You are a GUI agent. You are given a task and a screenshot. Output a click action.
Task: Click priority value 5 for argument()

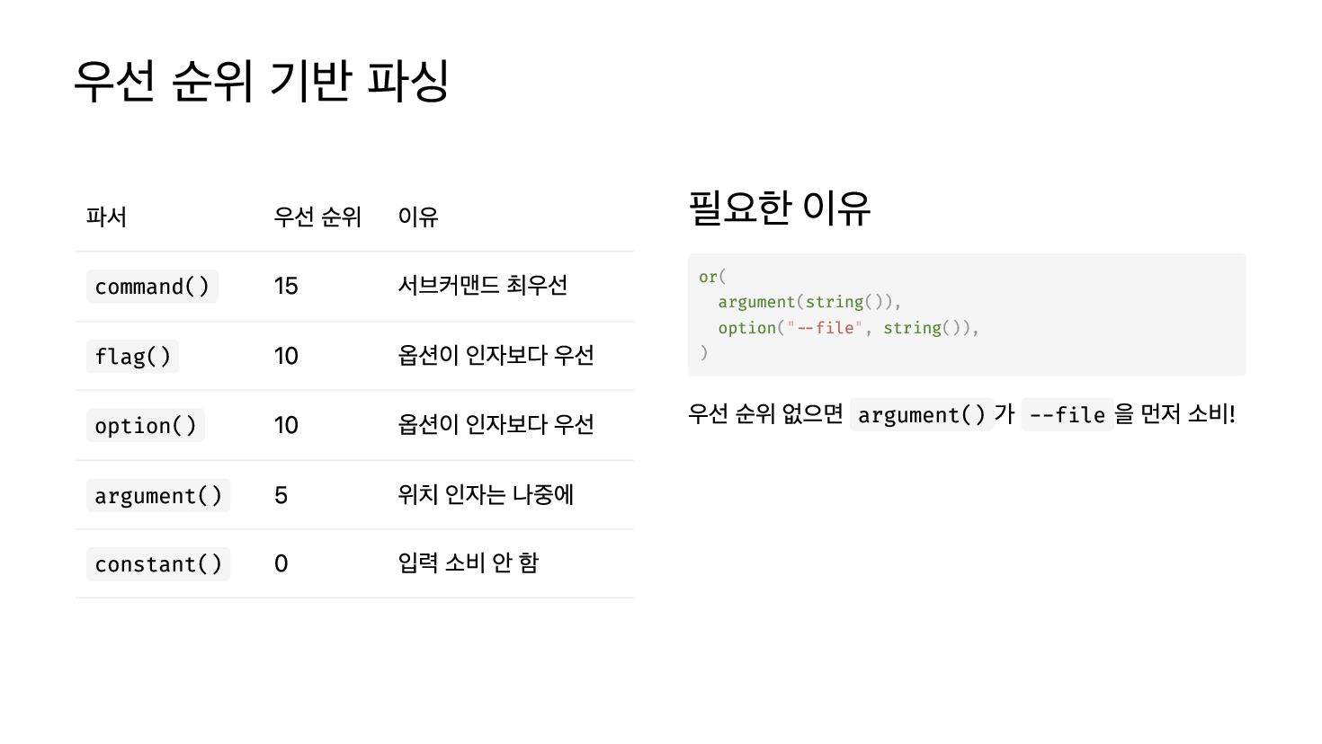coord(281,496)
